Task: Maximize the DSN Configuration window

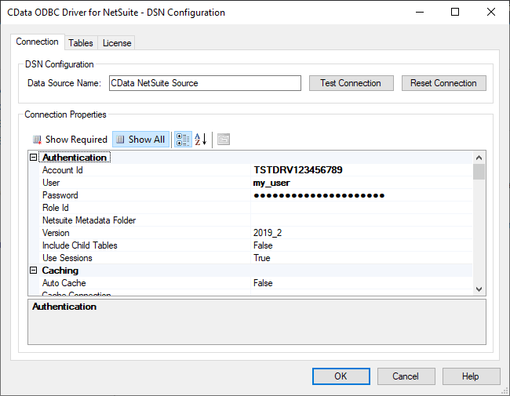Action: coord(455,12)
